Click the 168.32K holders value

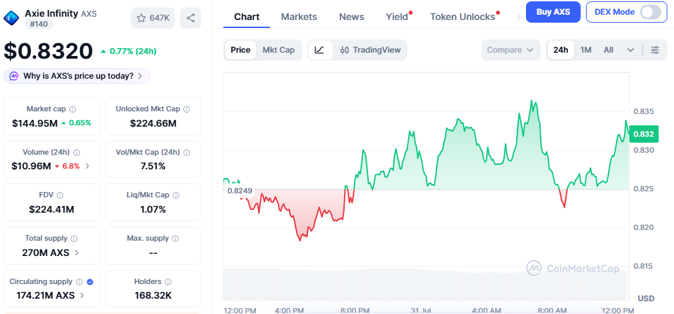[153, 295]
